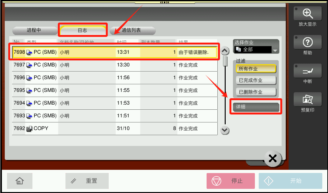The width and height of the screenshot is (328, 193).
Task: Expand the 选择作业 dropdown
Action: point(275,50)
